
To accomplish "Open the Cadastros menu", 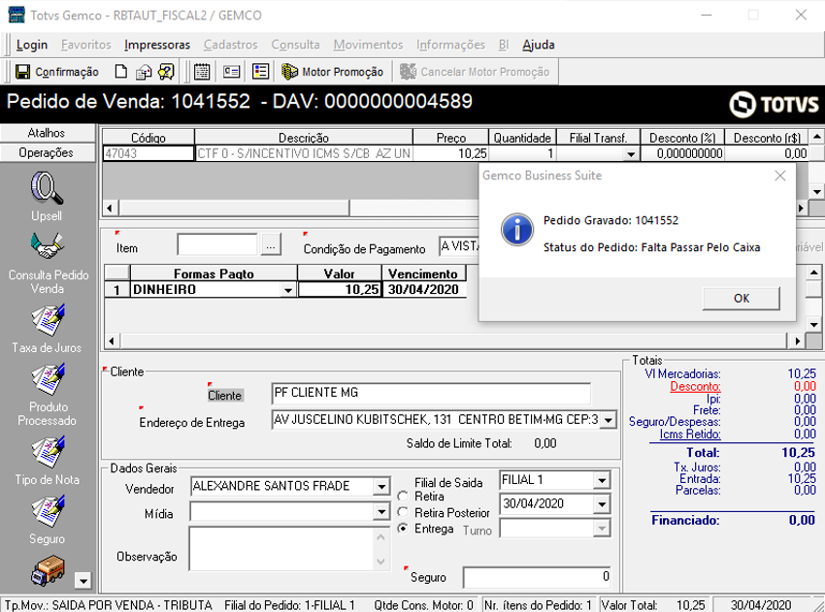I will [x=230, y=46].
